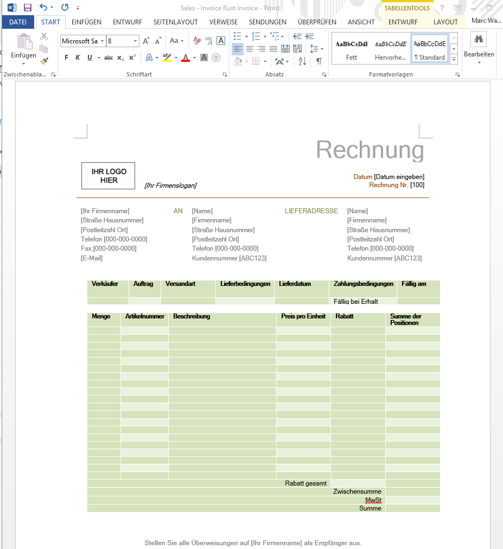
Task: Apply the Fett style
Action: 351,49
